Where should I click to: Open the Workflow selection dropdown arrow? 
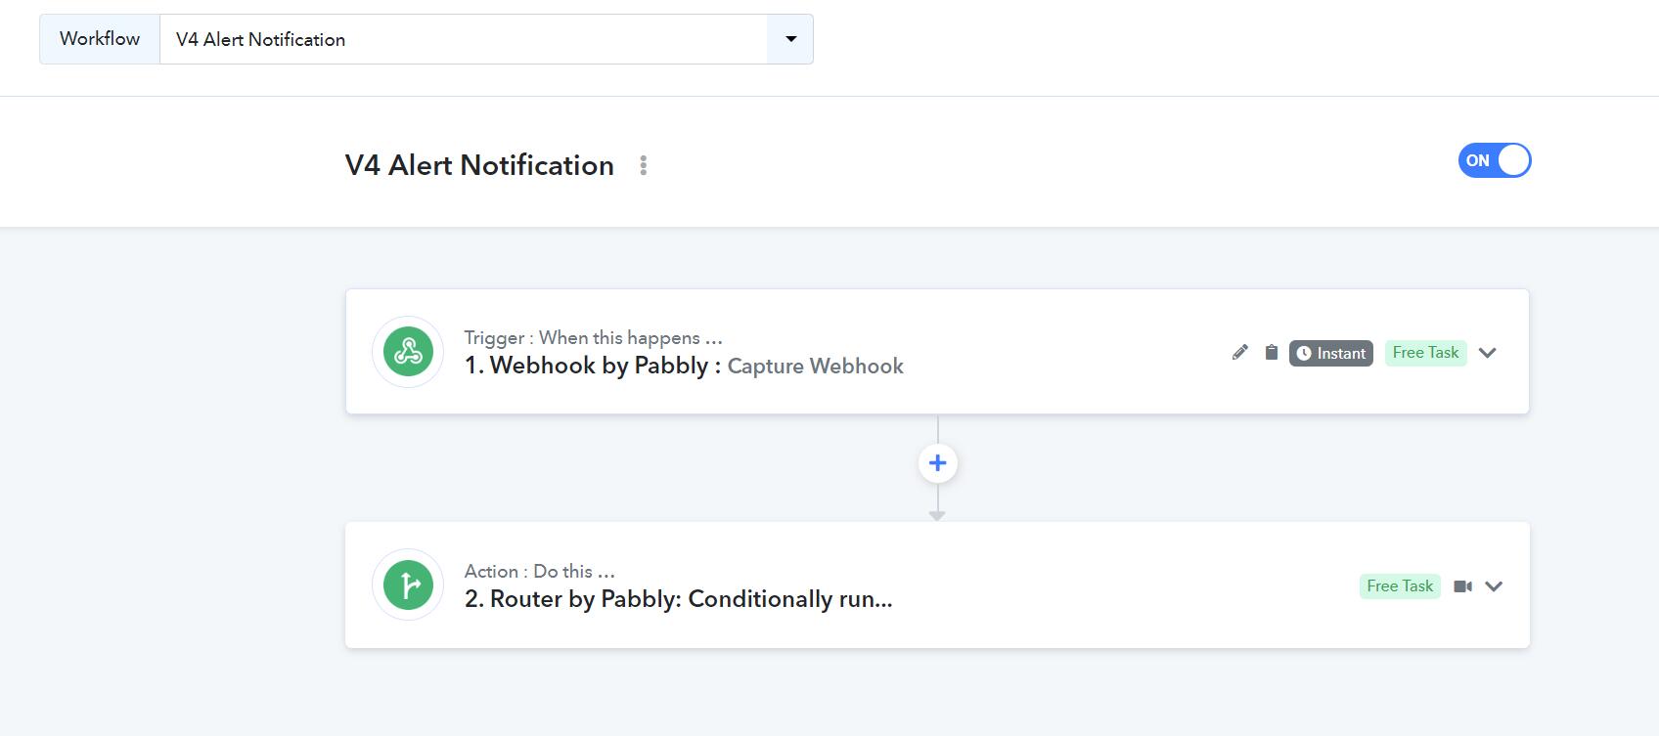(x=790, y=39)
